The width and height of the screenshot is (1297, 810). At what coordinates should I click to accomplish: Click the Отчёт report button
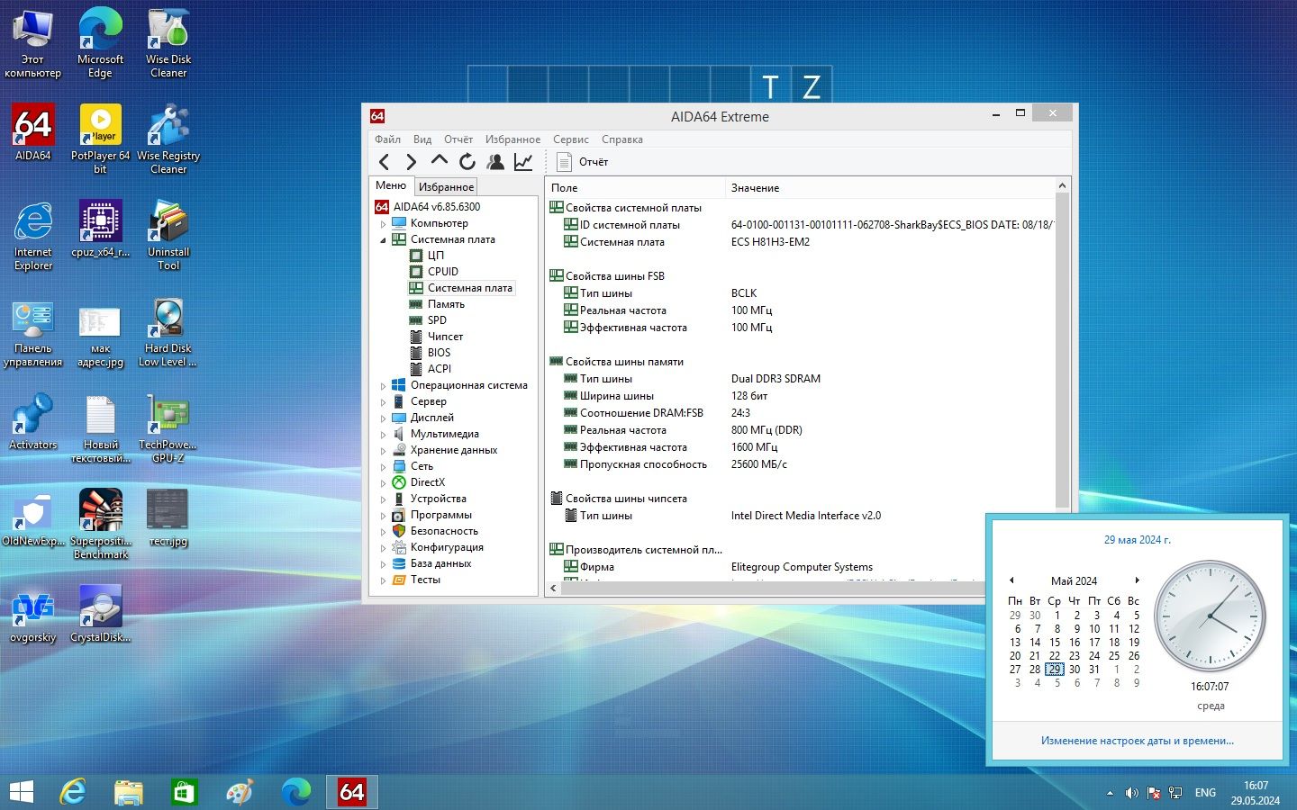pos(583,162)
